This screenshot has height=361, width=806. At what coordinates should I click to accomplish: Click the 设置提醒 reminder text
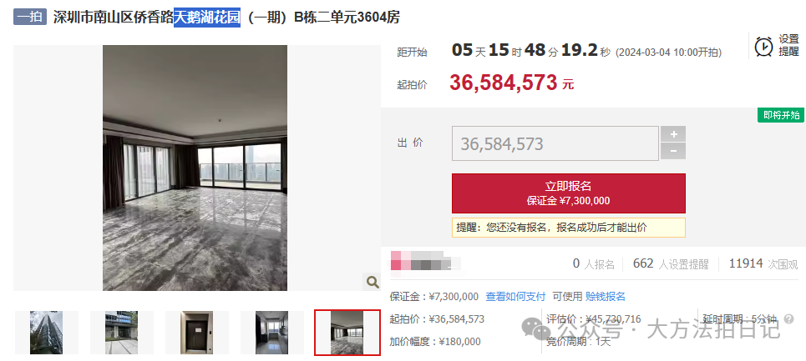click(788, 46)
